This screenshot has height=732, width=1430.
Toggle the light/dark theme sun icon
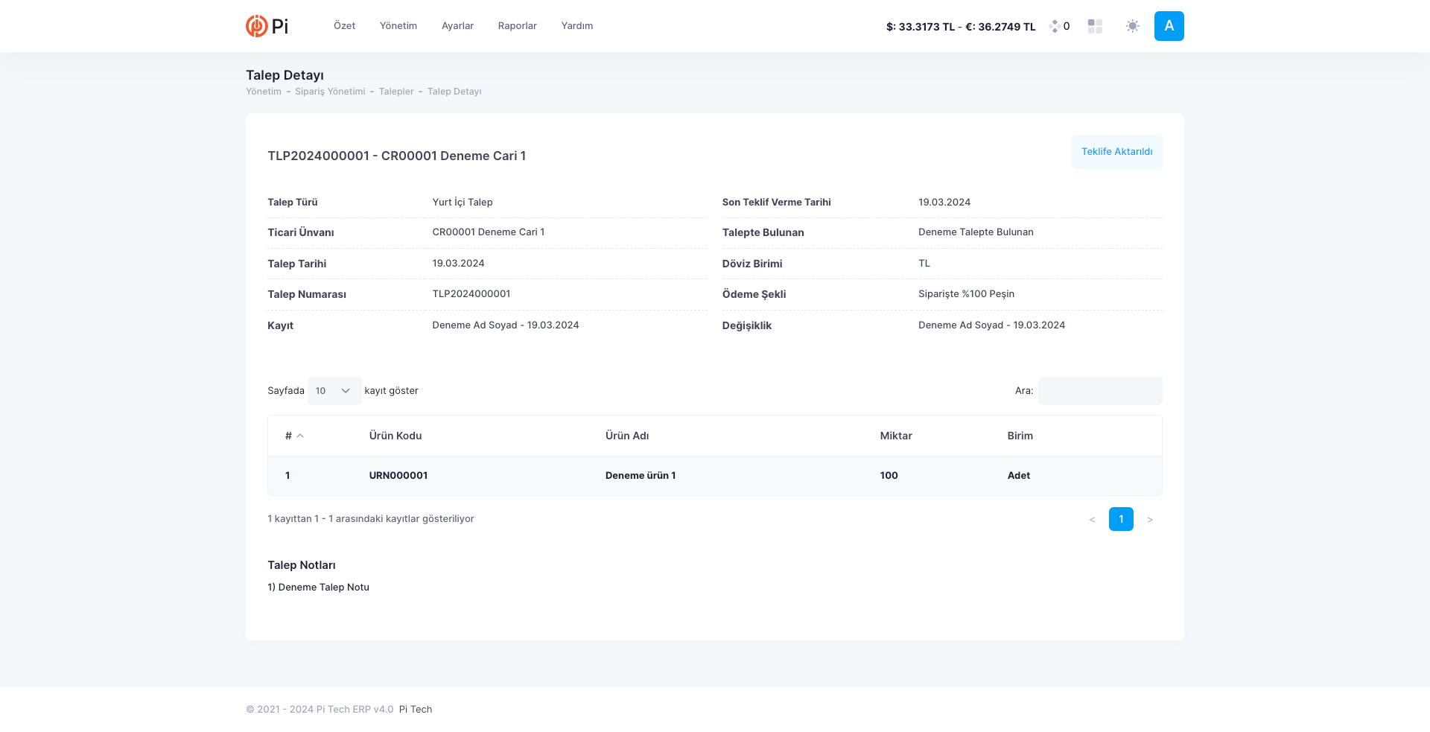point(1132,26)
